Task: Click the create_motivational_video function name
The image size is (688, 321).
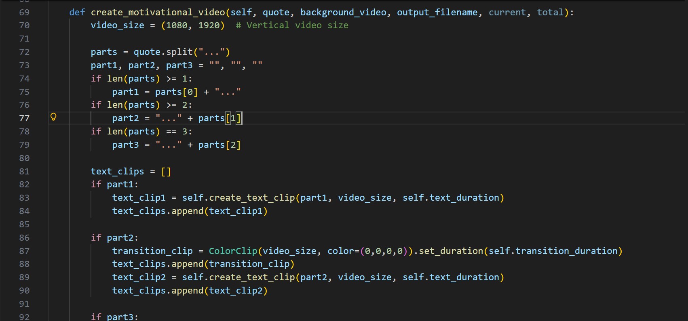Action: click(x=158, y=13)
